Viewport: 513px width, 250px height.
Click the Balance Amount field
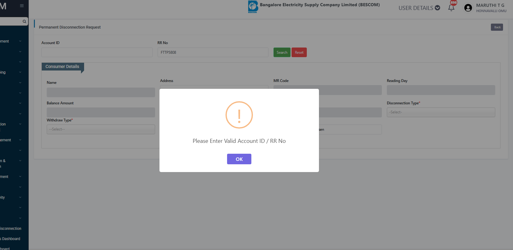pos(101,112)
